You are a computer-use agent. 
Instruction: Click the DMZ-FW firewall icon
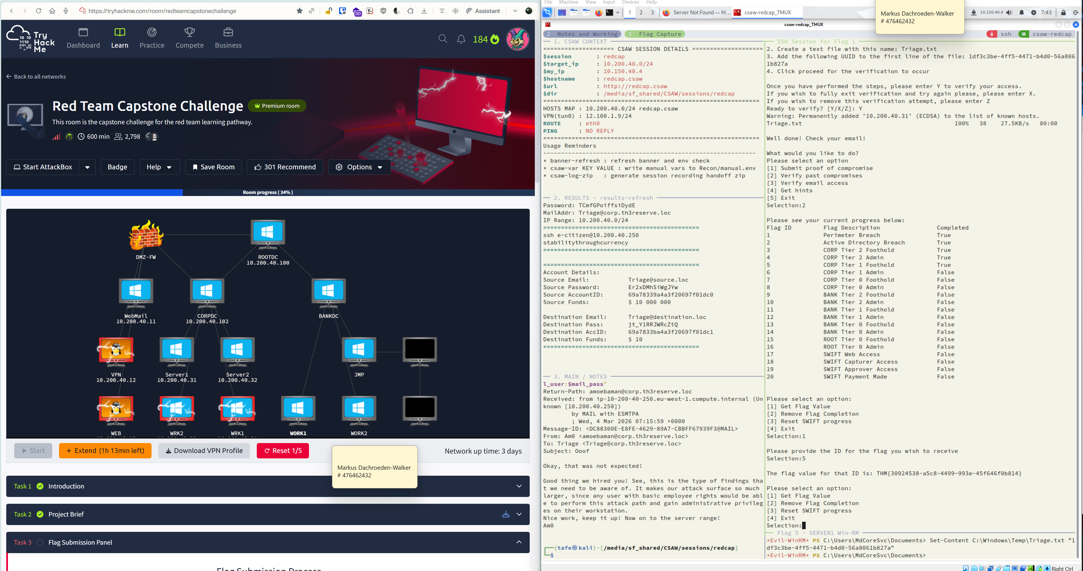coord(146,235)
